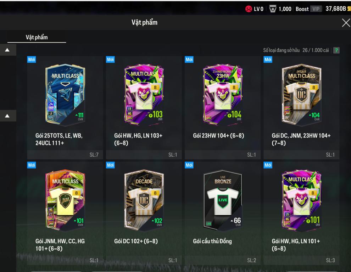The width and height of the screenshot is (351, 272).
Task: Select the Decade Multi Class 104 pack
Action: click(301, 108)
